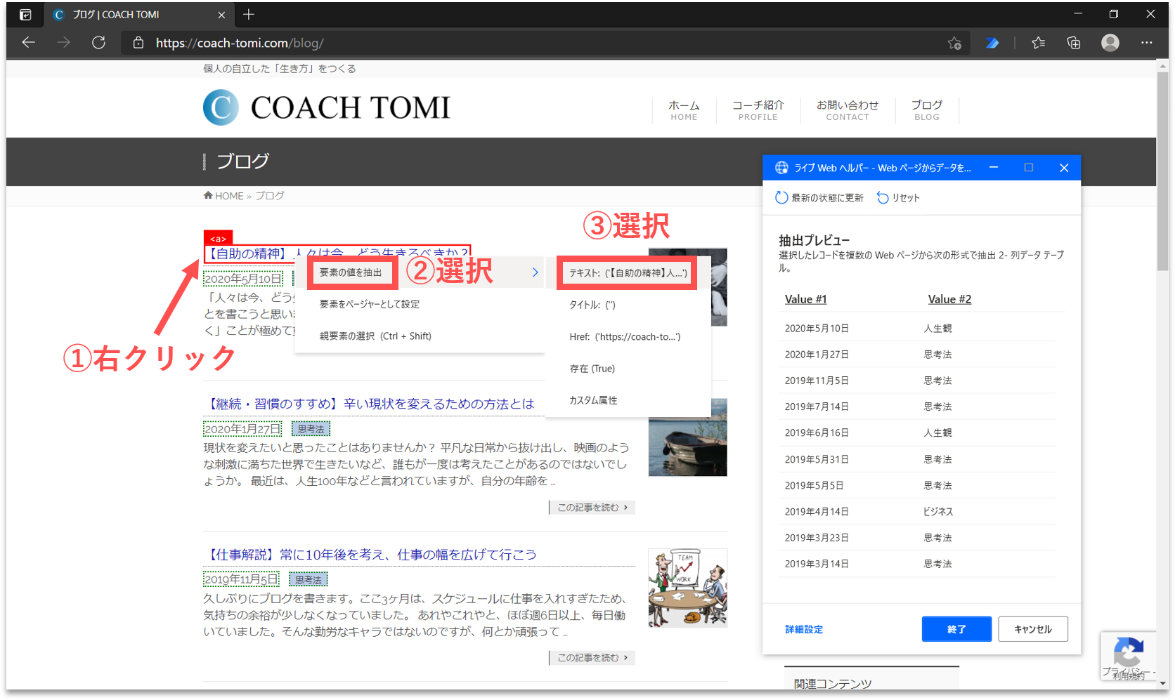Viewport: 1175px width, 700px height.
Task: Click the browser back arrow
Action: point(28,43)
